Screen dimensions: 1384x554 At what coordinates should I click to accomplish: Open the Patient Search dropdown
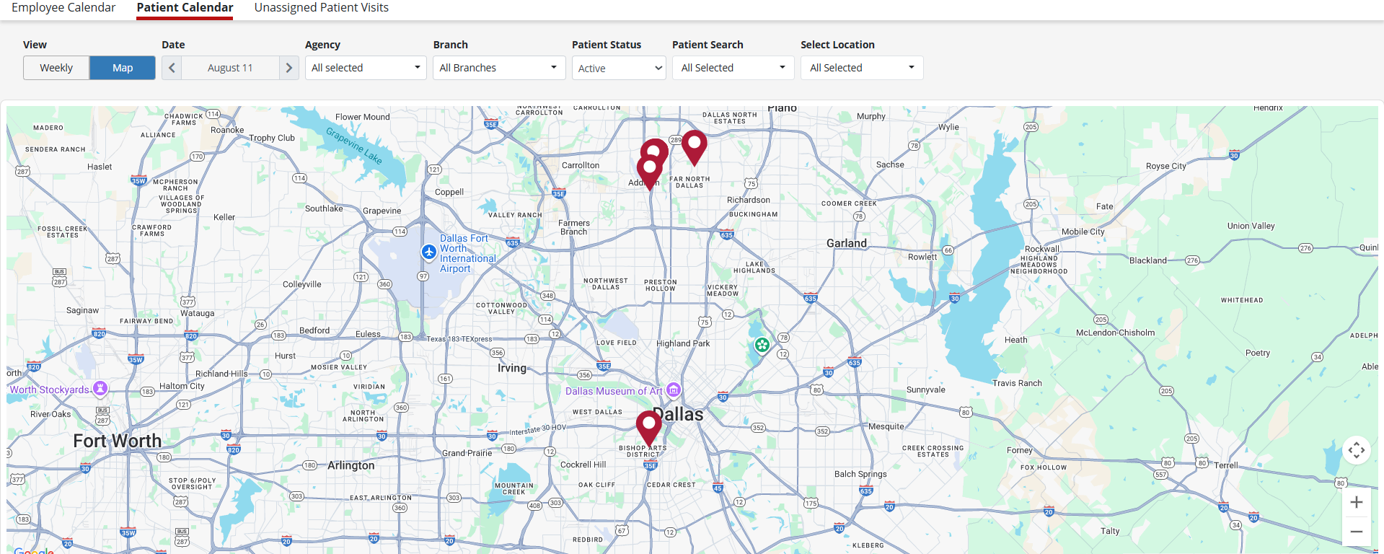coord(733,68)
